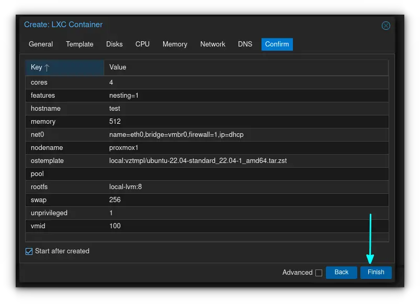
Task: Click the Value column header
Action: [x=246, y=67]
